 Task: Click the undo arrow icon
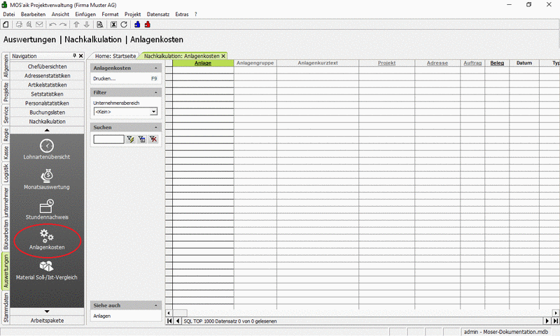52,24
